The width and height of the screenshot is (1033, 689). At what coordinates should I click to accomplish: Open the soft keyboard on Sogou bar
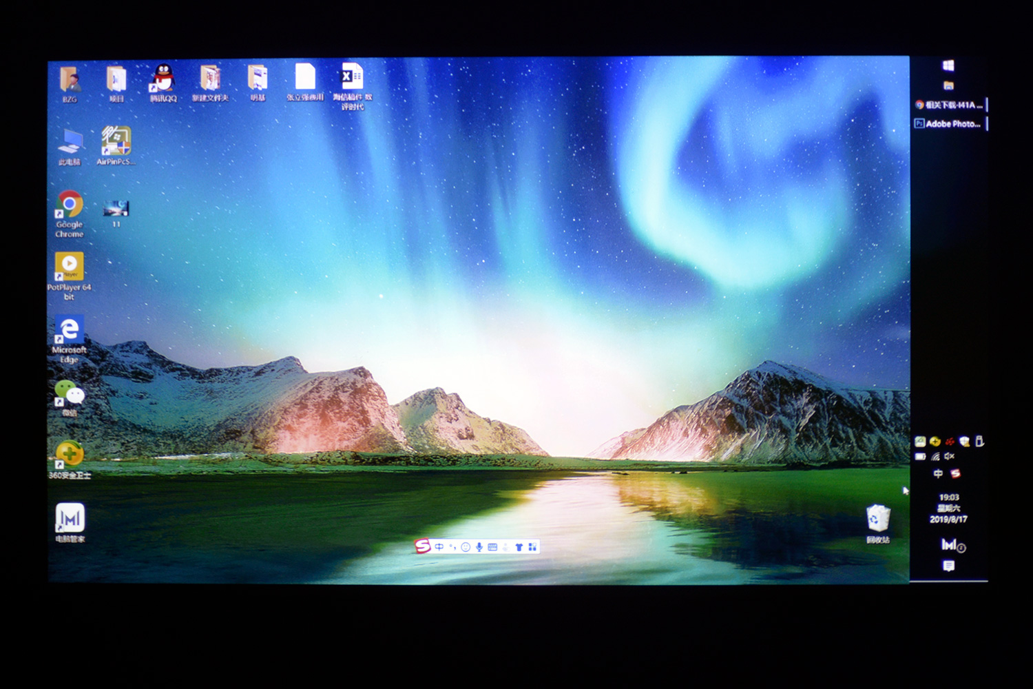click(x=492, y=547)
